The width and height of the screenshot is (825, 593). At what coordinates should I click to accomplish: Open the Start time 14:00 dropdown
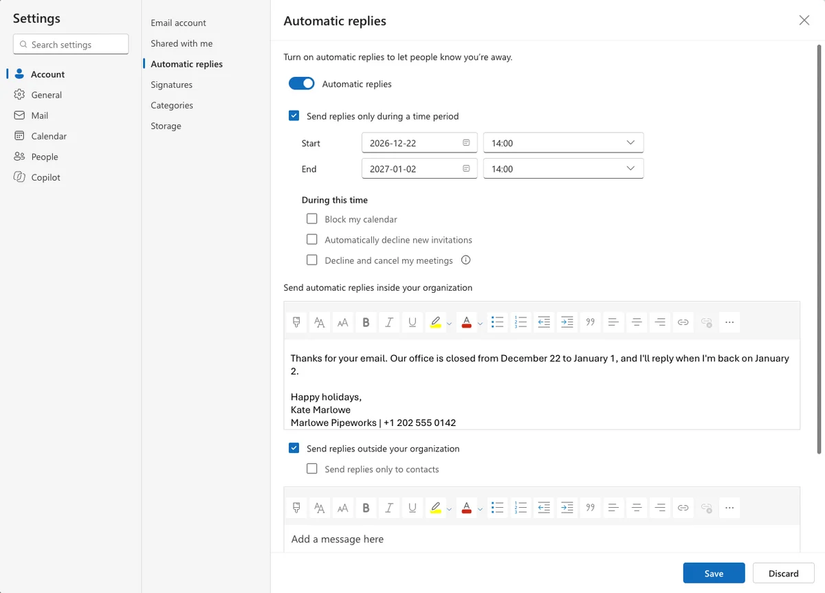(563, 143)
